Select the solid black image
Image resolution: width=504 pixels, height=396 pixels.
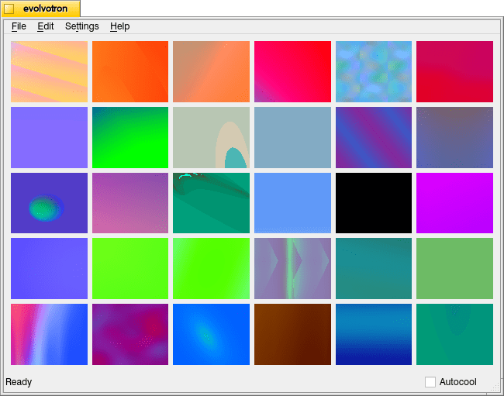pos(374,203)
